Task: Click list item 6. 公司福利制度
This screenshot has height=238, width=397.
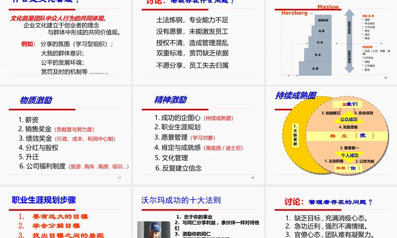Action: [x=42, y=166]
